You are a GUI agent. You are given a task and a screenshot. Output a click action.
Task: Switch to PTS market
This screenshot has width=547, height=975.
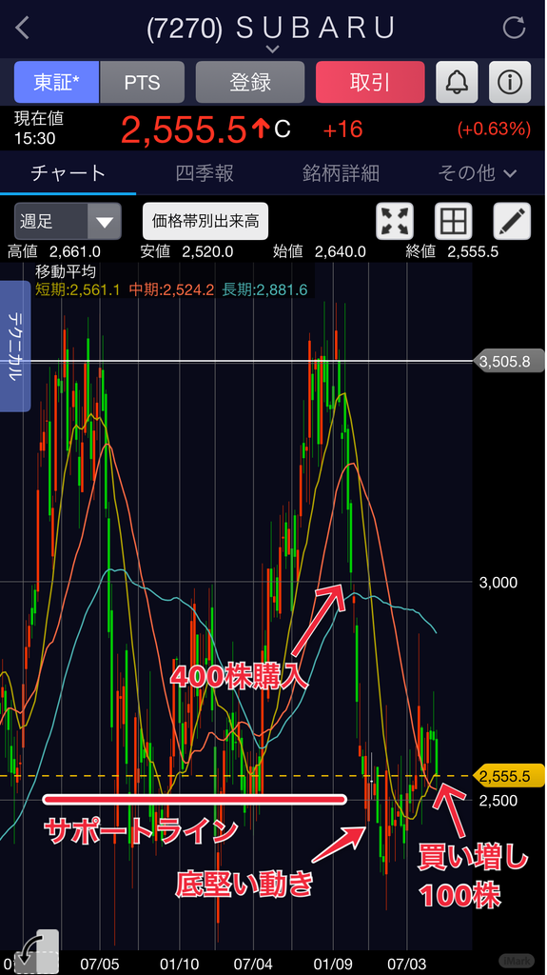(143, 82)
